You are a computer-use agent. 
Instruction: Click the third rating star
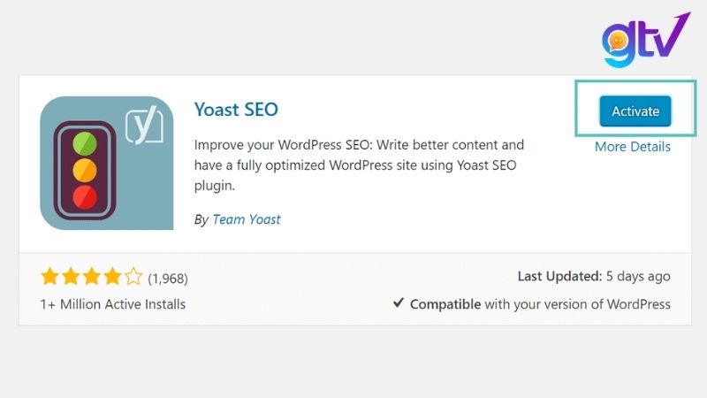click(x=91, y=278)
